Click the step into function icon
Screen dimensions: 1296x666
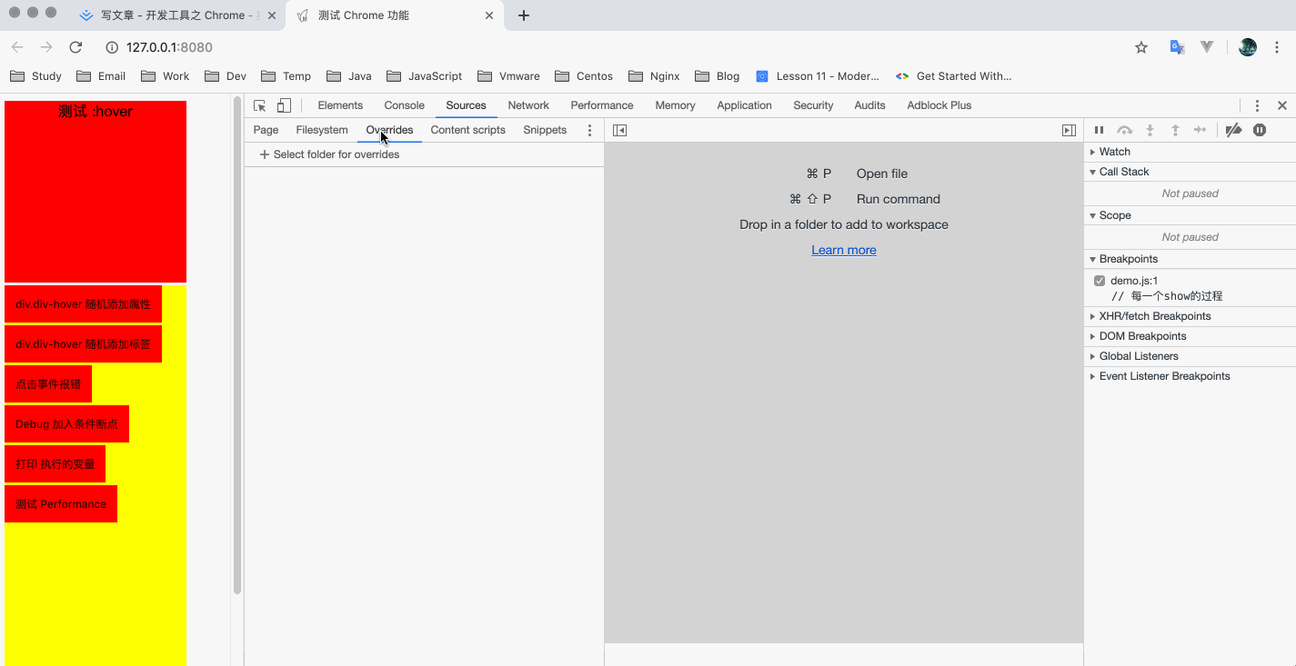pos(1150,130)
